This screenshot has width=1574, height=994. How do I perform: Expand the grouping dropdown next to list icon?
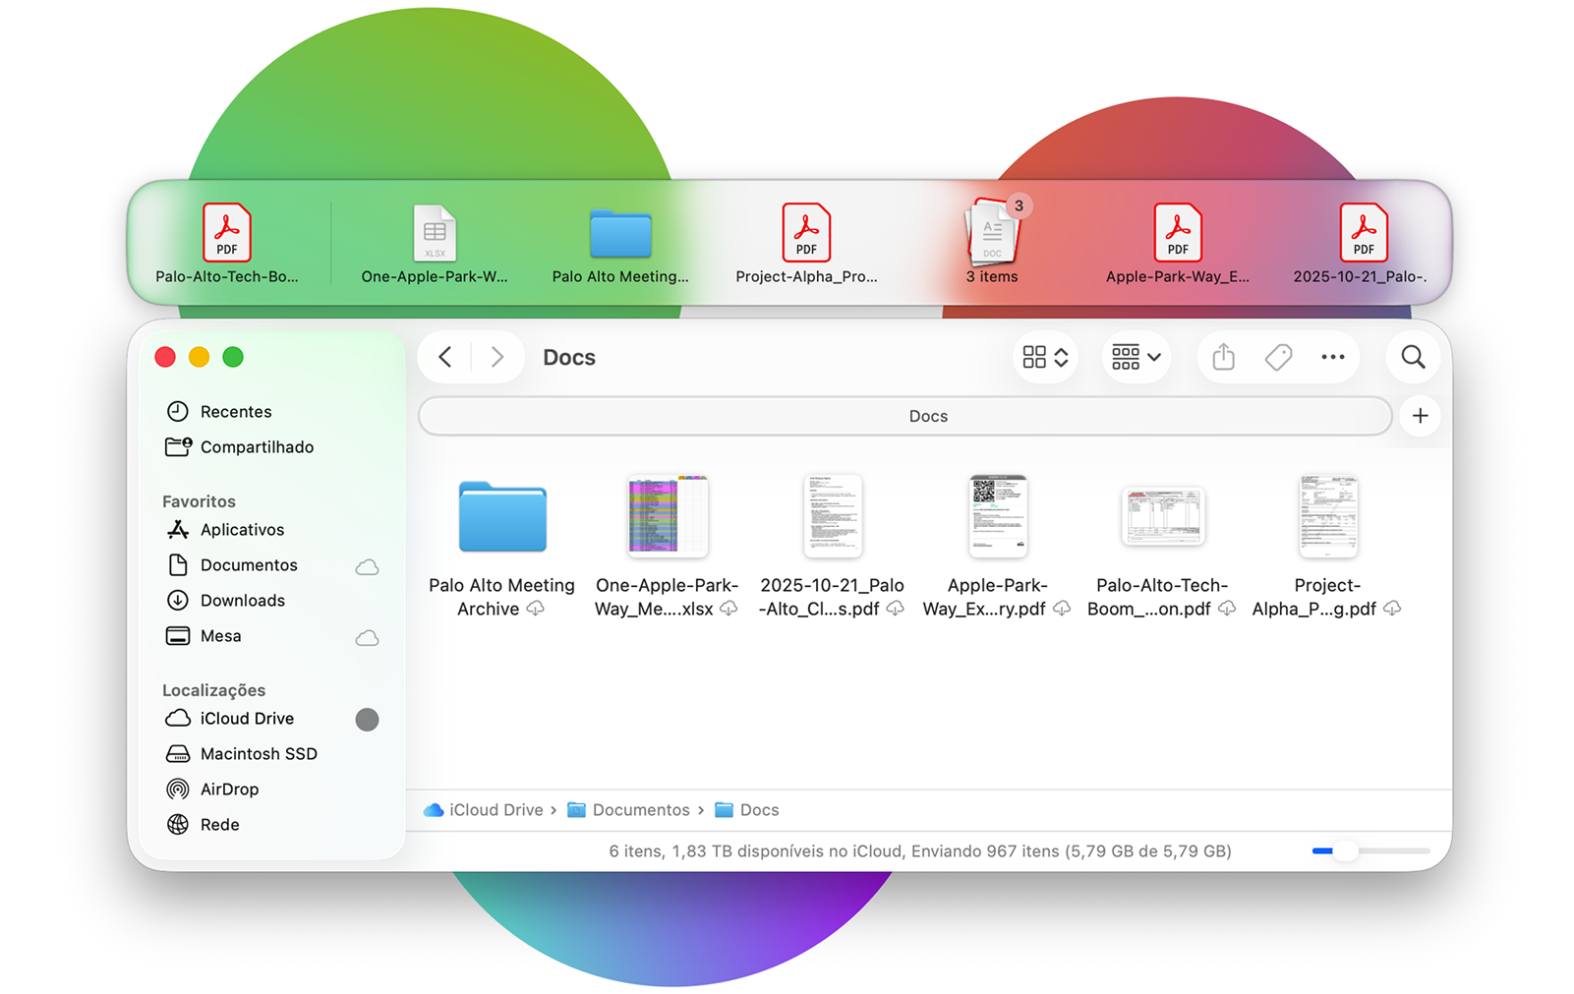pyautogui.click(x=1154, y=357)
